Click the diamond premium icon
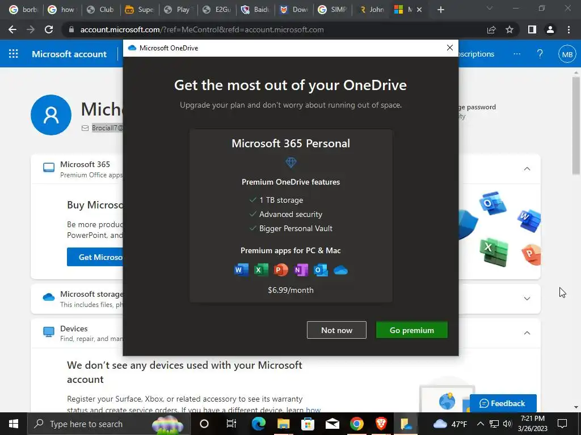581x435 pixels. 291,163
